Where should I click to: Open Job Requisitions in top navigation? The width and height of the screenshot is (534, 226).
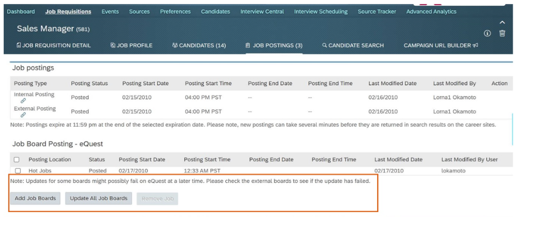(x=68, y=11)
